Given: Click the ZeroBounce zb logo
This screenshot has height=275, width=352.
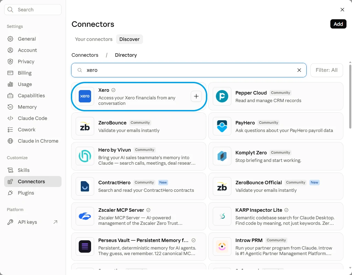Looking at the screenshot, I should (85, 126).
